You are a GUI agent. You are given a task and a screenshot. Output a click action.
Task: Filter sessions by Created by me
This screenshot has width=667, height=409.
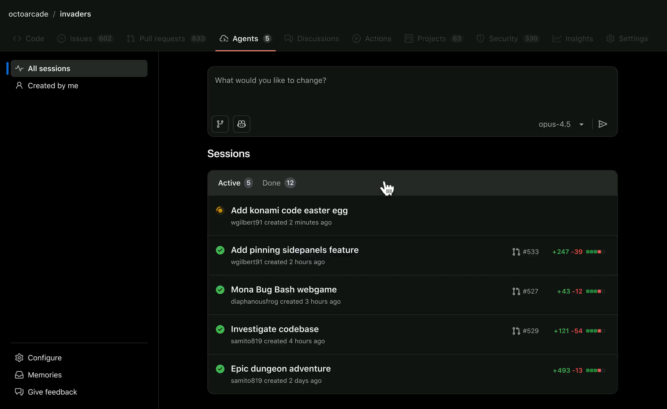(x=79, y=86)
